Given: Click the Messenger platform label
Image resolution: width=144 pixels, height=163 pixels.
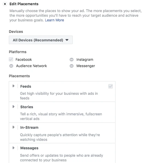Looking at the screenshot, I should tap(86, 66).
